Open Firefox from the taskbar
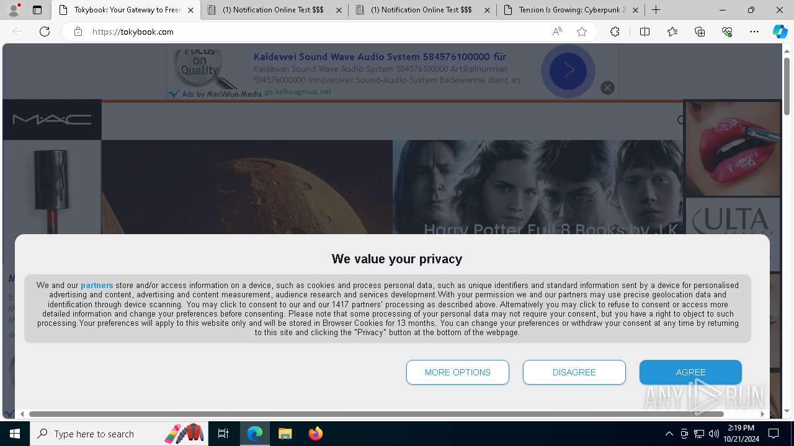Viewport: 794px width, 446px height. 315,434
